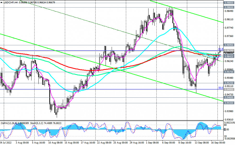Screen dimensions: 235x145
Task: Click the 50.0 Fibonacci level label
Action: click(x=221, y=88)
